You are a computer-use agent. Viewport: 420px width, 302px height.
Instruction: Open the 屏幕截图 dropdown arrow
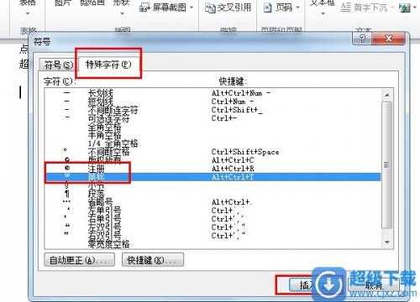[192, 8]
